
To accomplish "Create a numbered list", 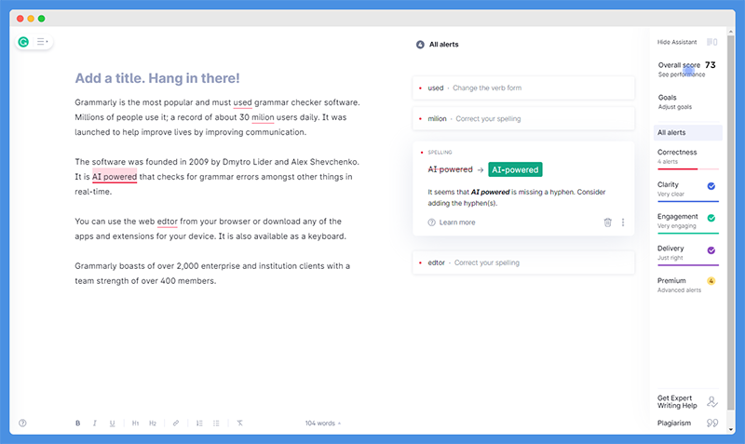I will 199,424.
